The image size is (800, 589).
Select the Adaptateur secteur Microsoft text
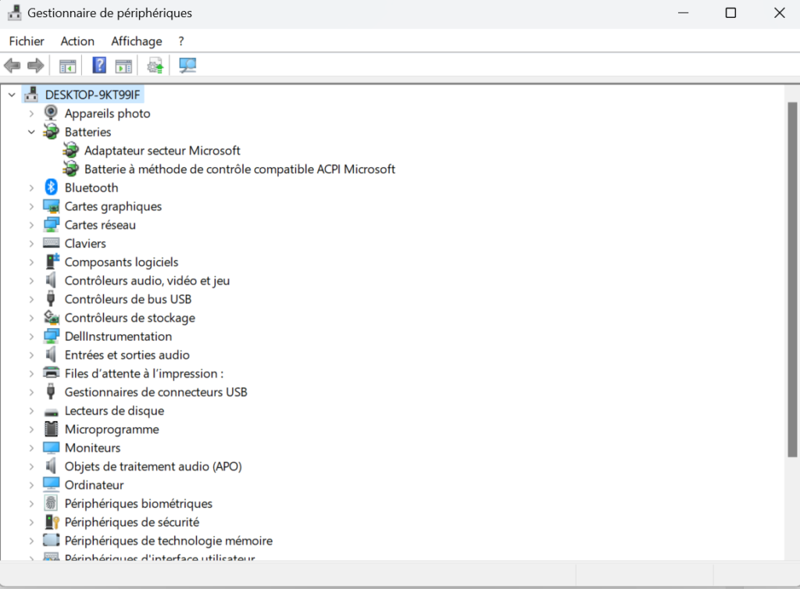click(162, 151)
